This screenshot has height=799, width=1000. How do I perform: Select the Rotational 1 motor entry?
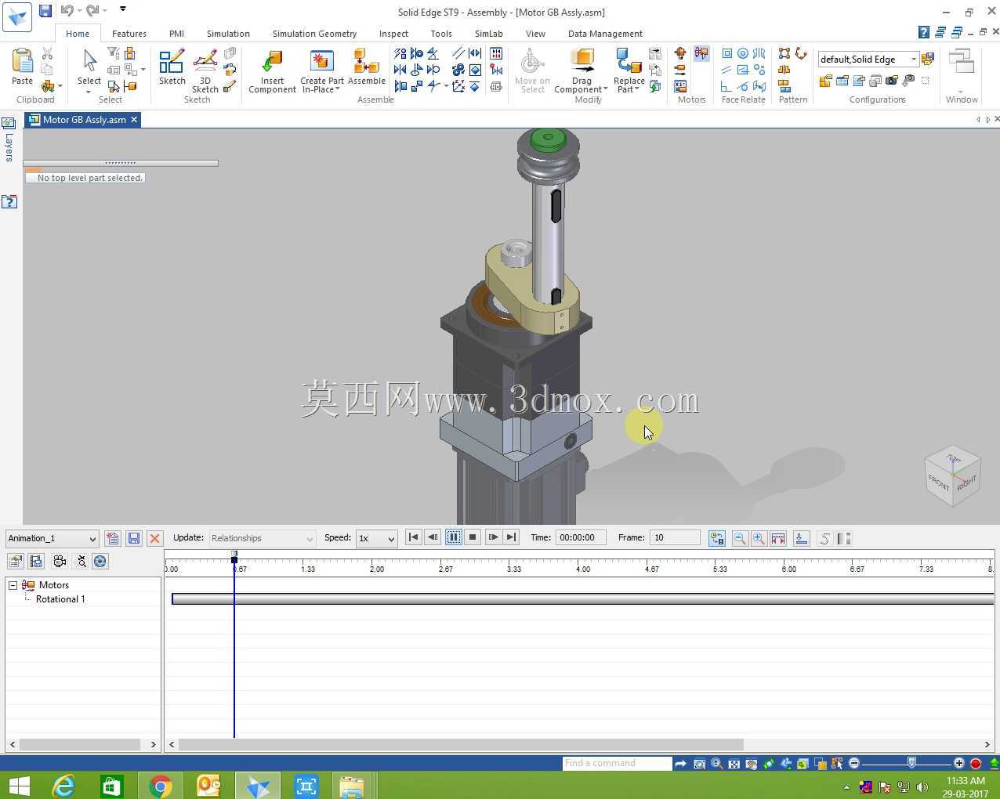pyautogui.click(x=60, y=599)
